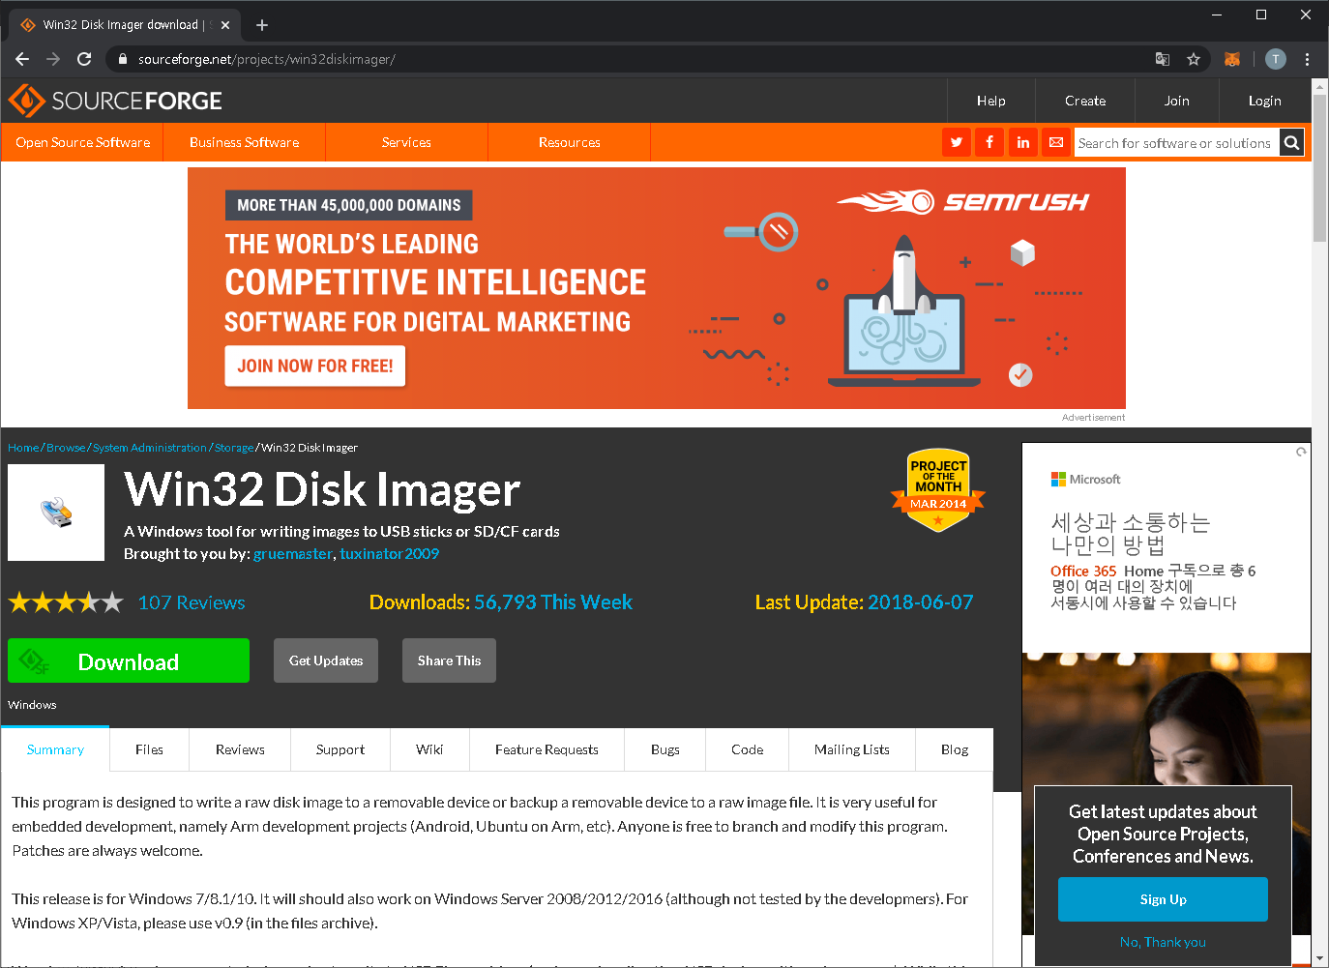Viewport: 1329px width, 968px height.
Task: Open gruemaster's profile link
Action: (293, 554)
